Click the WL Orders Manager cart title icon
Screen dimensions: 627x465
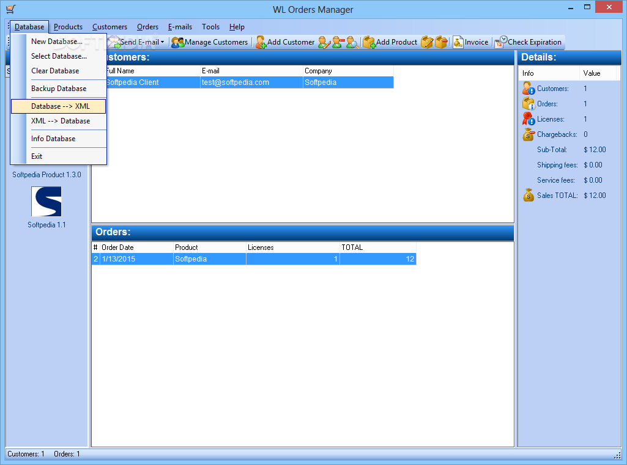pyautogui.click(x=11, y=9)
